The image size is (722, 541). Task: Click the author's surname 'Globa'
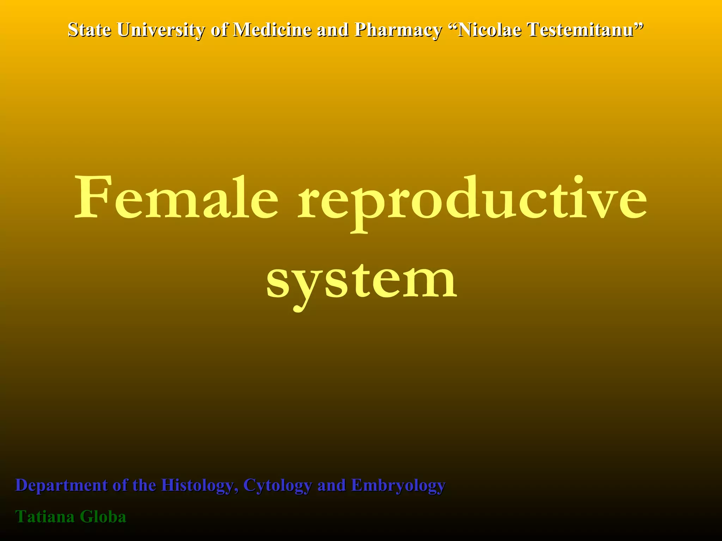pos(103,517)
